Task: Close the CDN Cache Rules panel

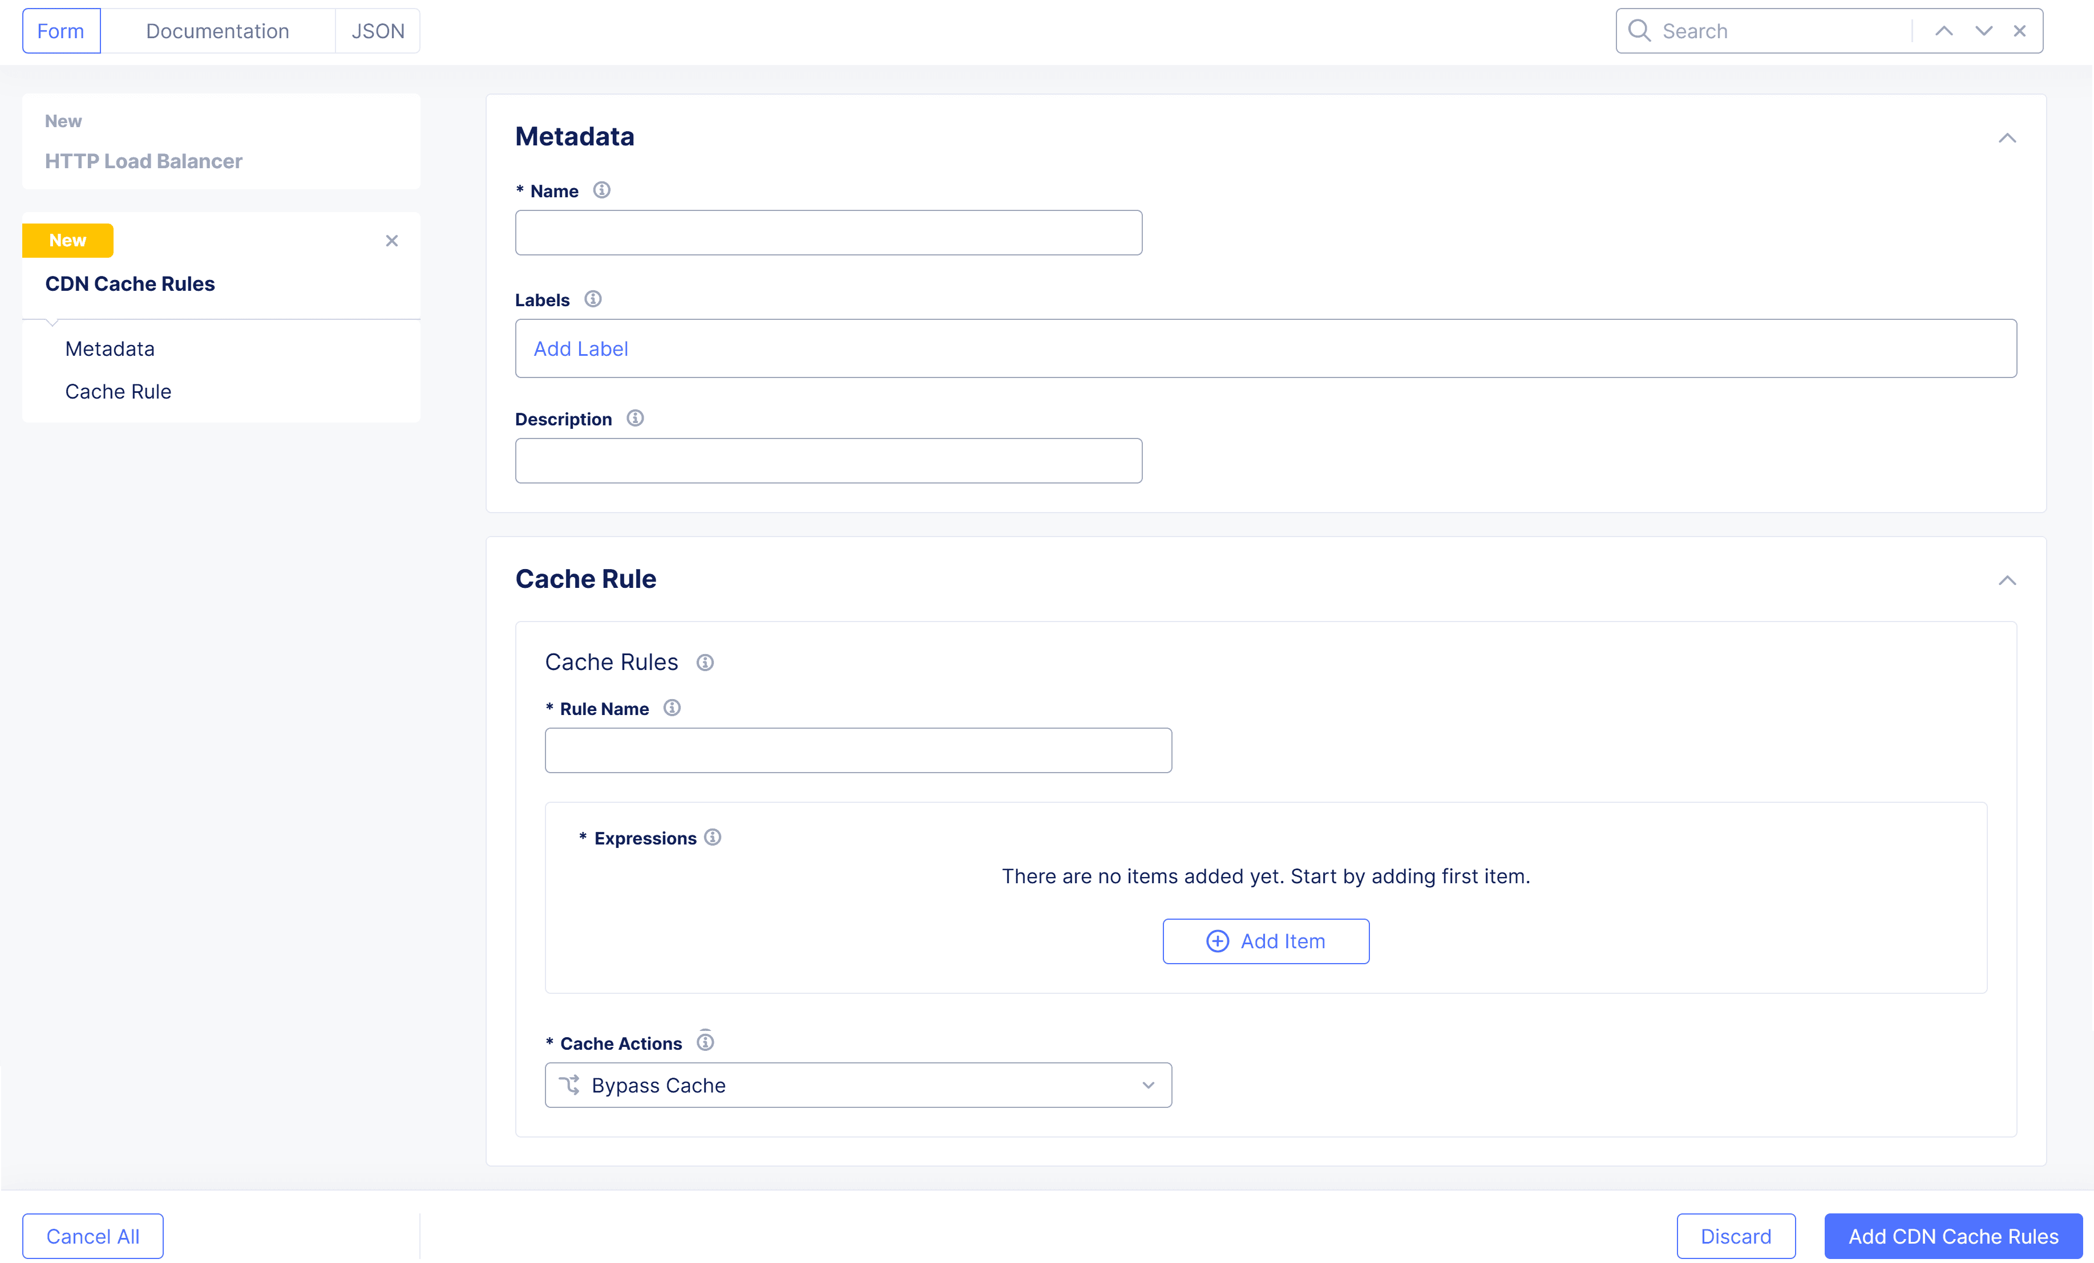Action: [x=392, y=241]
